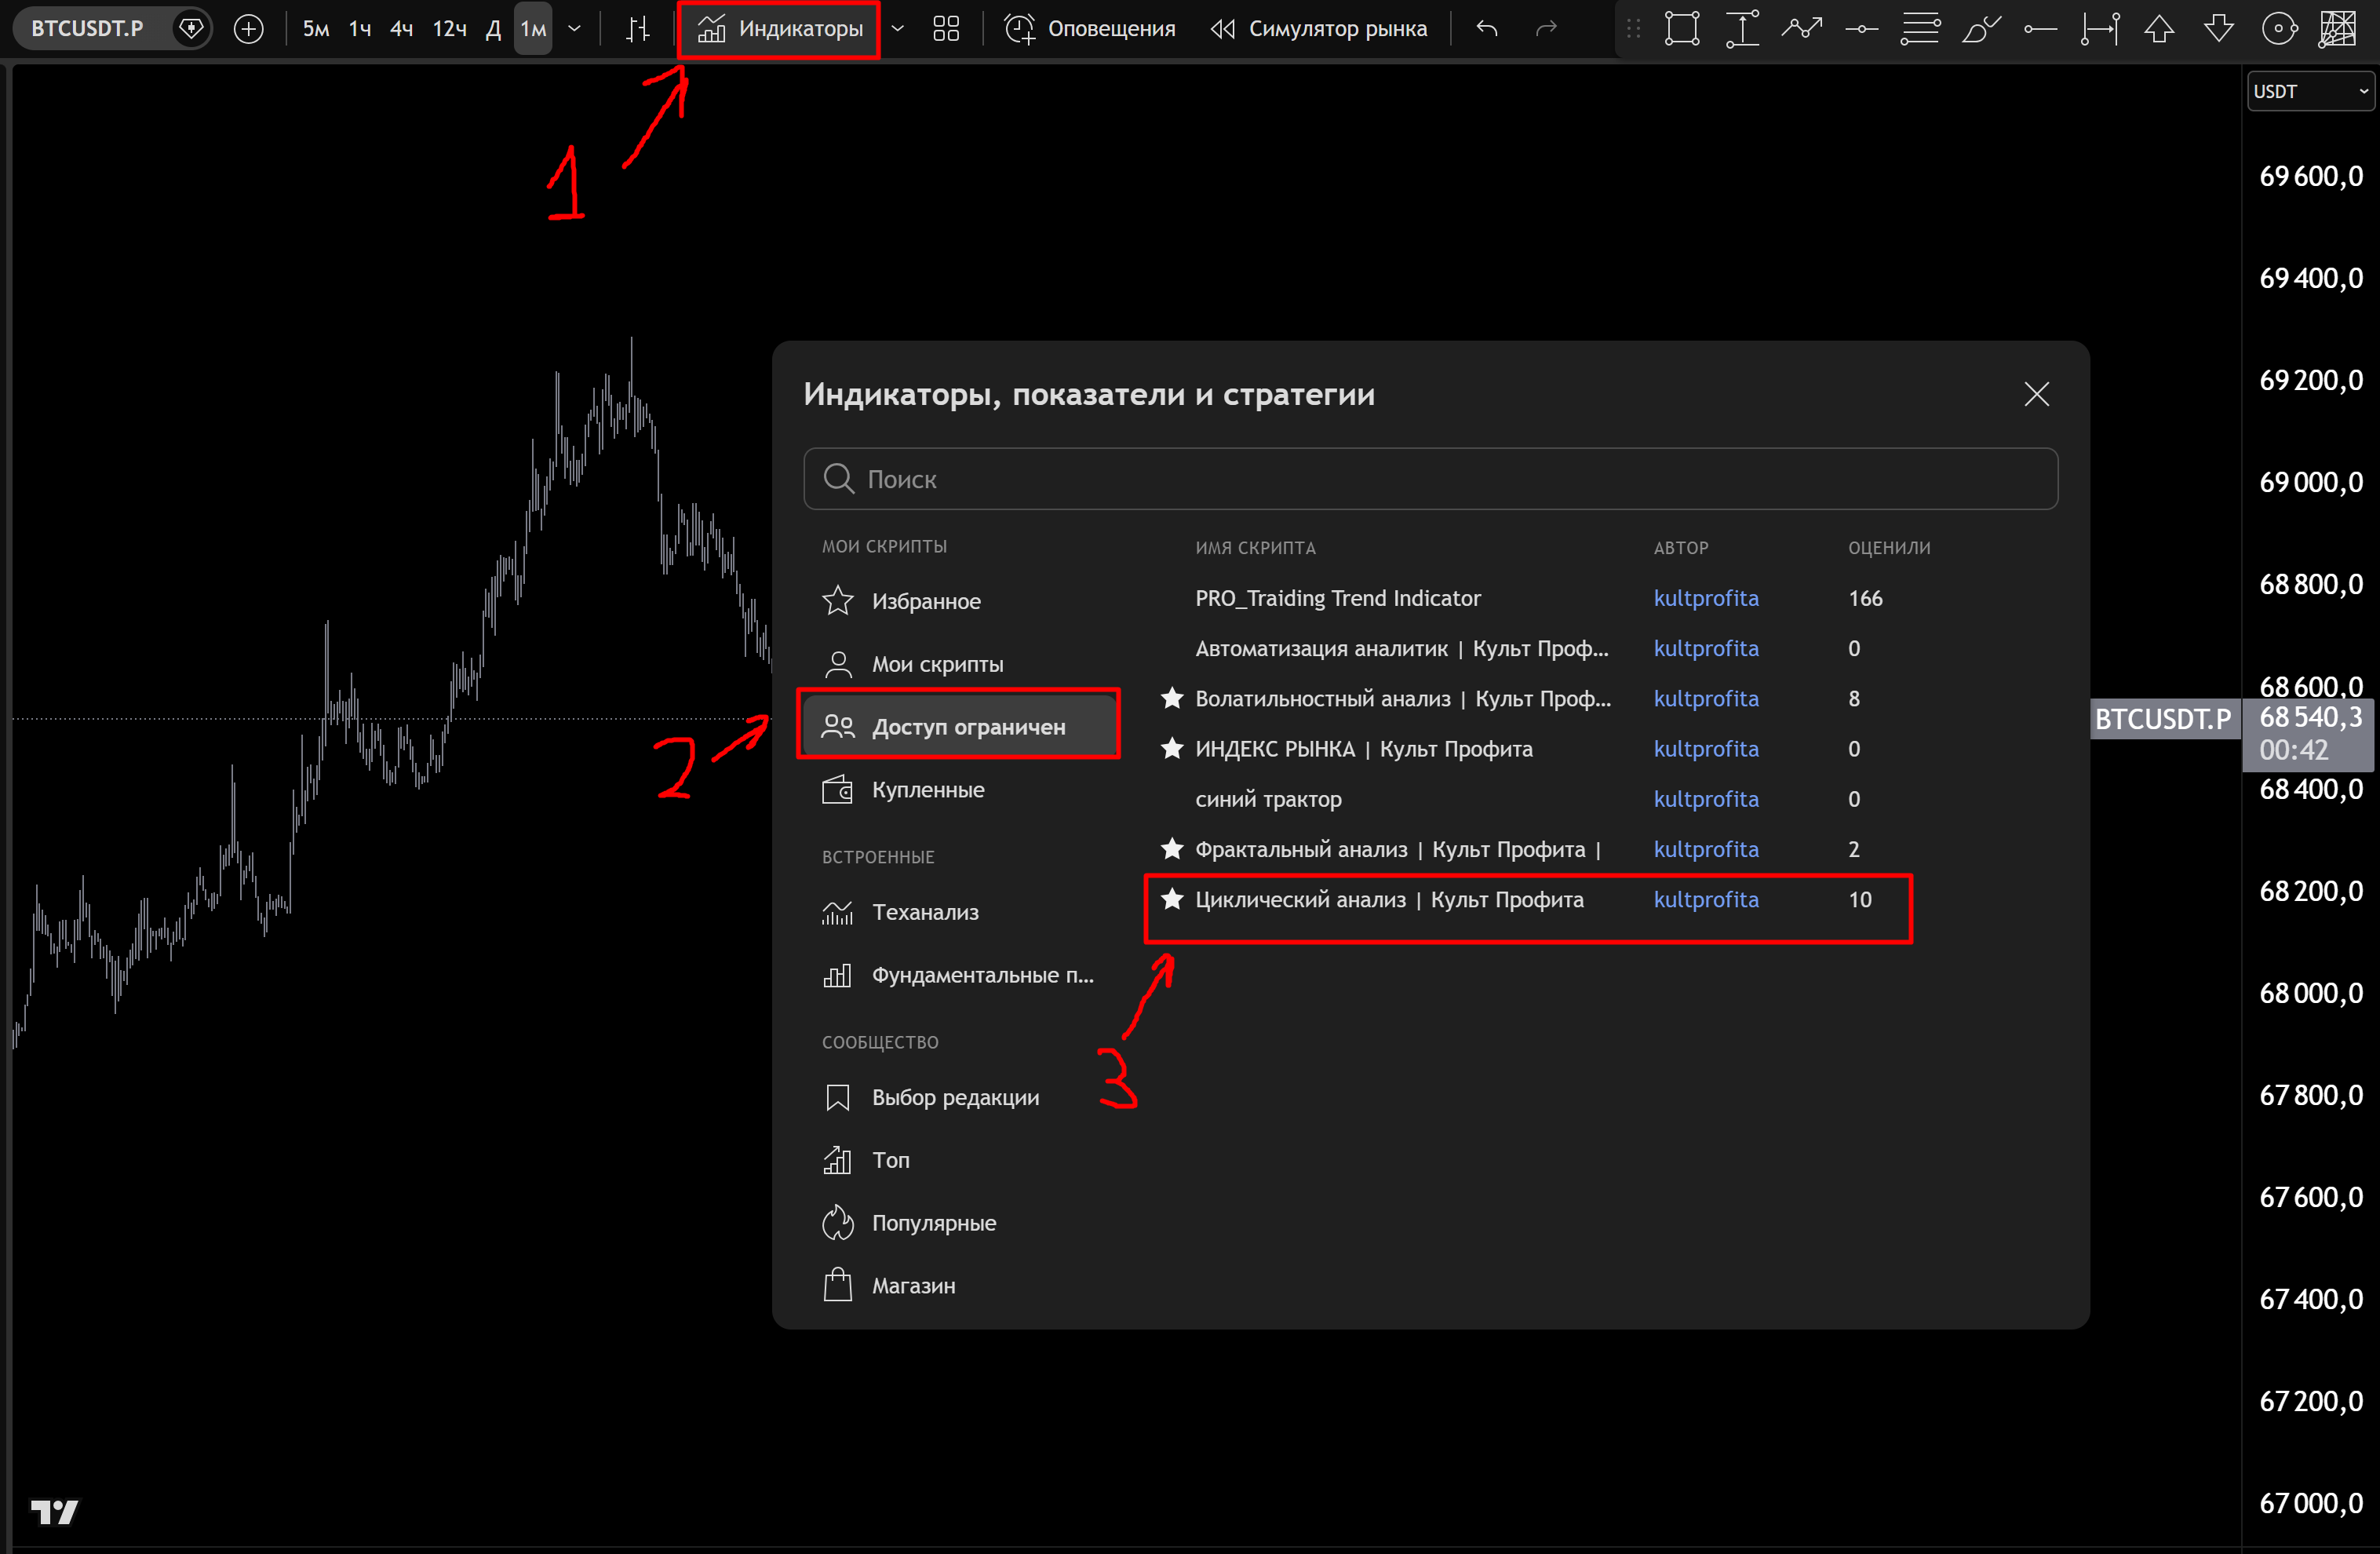Image resolution: width=2380 pixels, height=1554 pixels.
Task: Unstar the ИНДЕКС РЫНКА script
Action: pos(1172,748)
